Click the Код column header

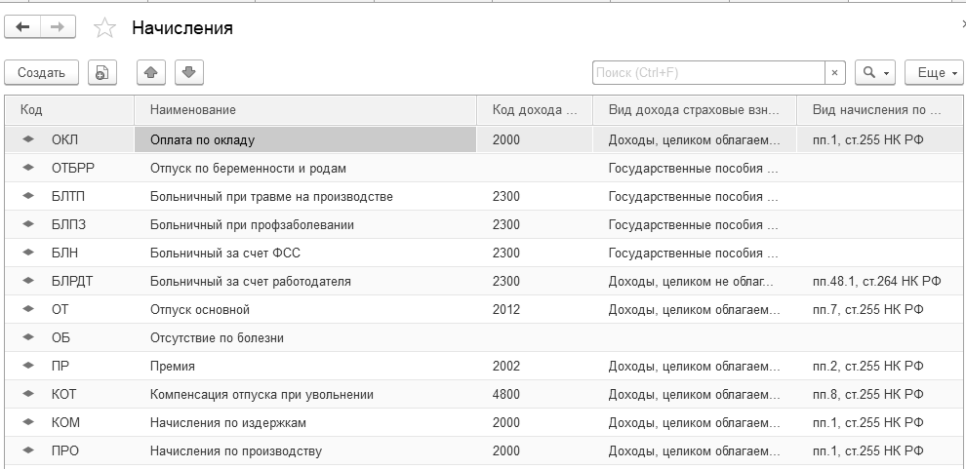point(68,110)
